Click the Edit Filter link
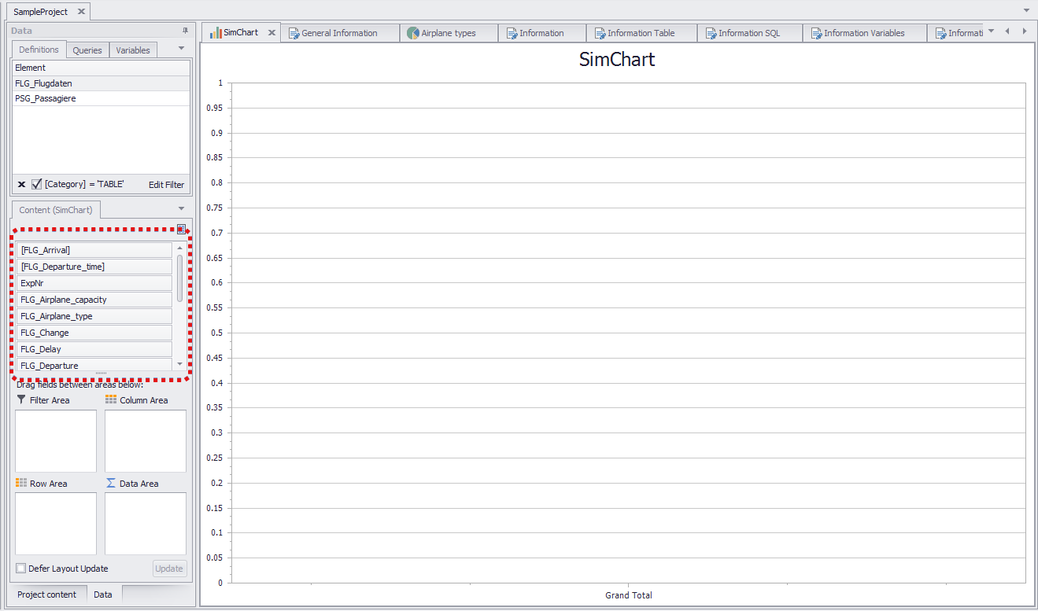This screenshot has height=611, width=1038. coord(165,184)
